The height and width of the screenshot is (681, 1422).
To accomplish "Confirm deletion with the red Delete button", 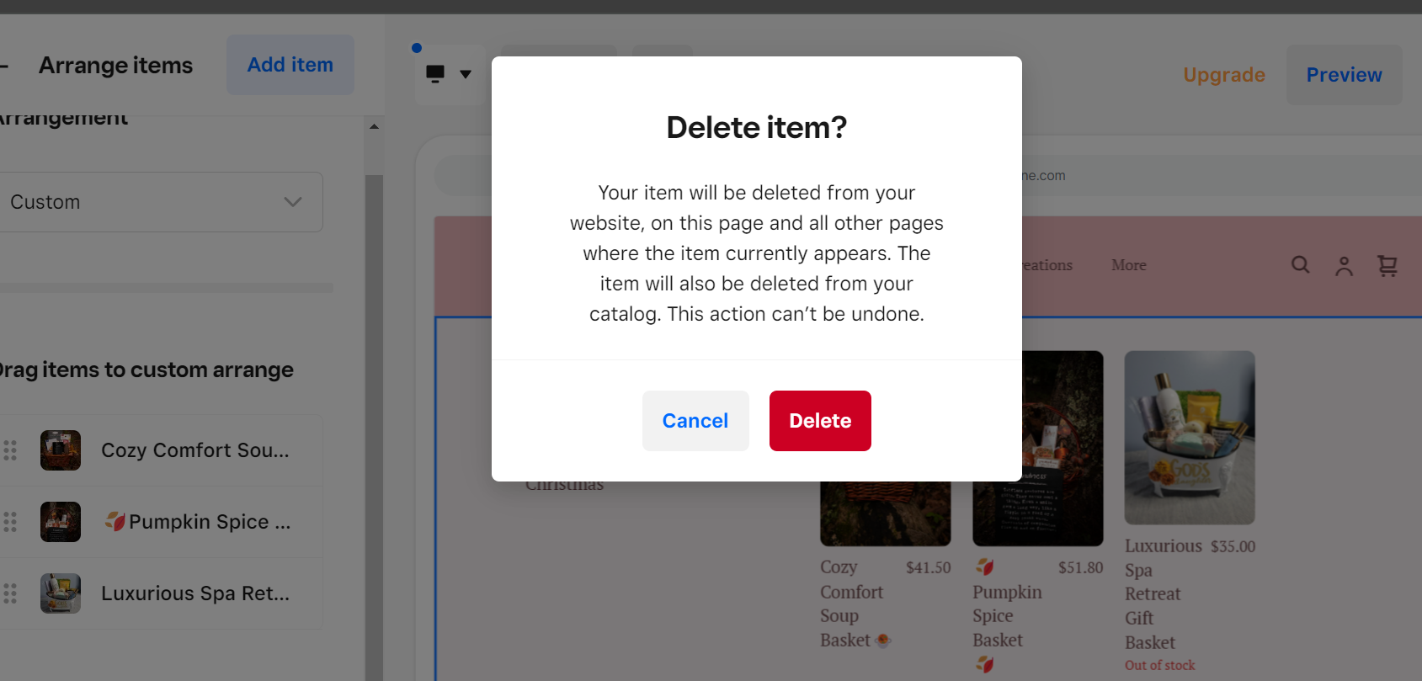I will [x=819, y=421].
